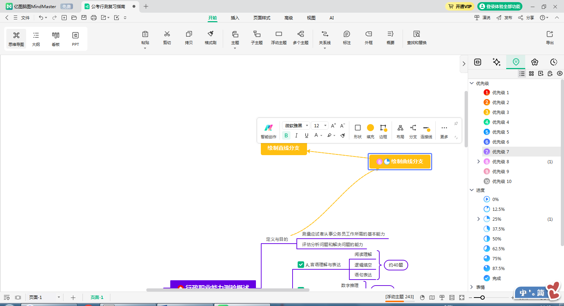Screen dimensions: 564x306
Task: Toggle bold in floating toolbar
Action: coord(286,135)
